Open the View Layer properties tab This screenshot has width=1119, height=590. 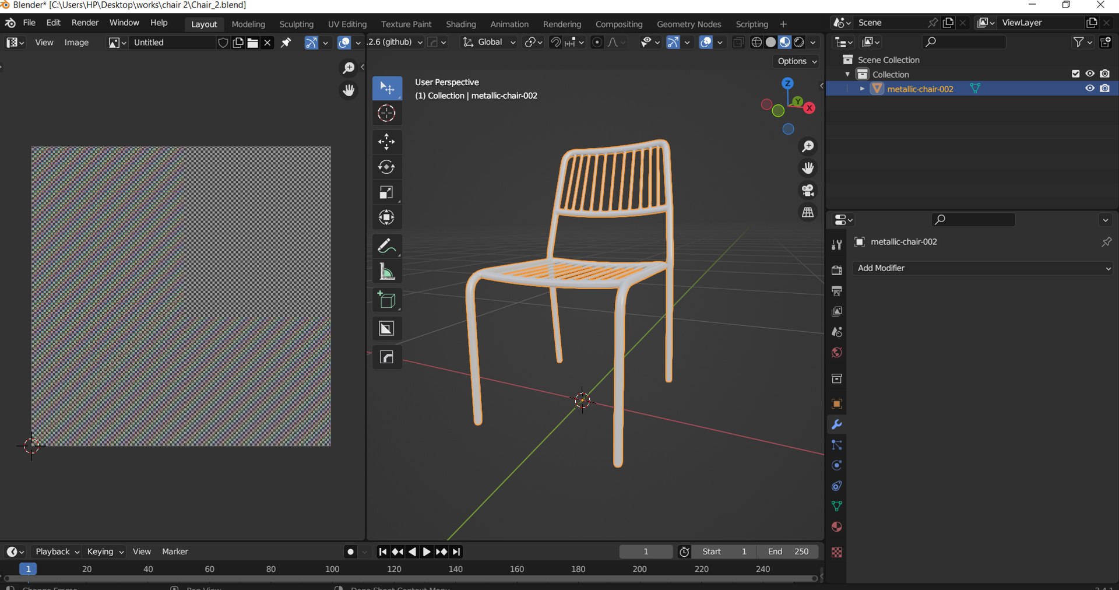836,311
